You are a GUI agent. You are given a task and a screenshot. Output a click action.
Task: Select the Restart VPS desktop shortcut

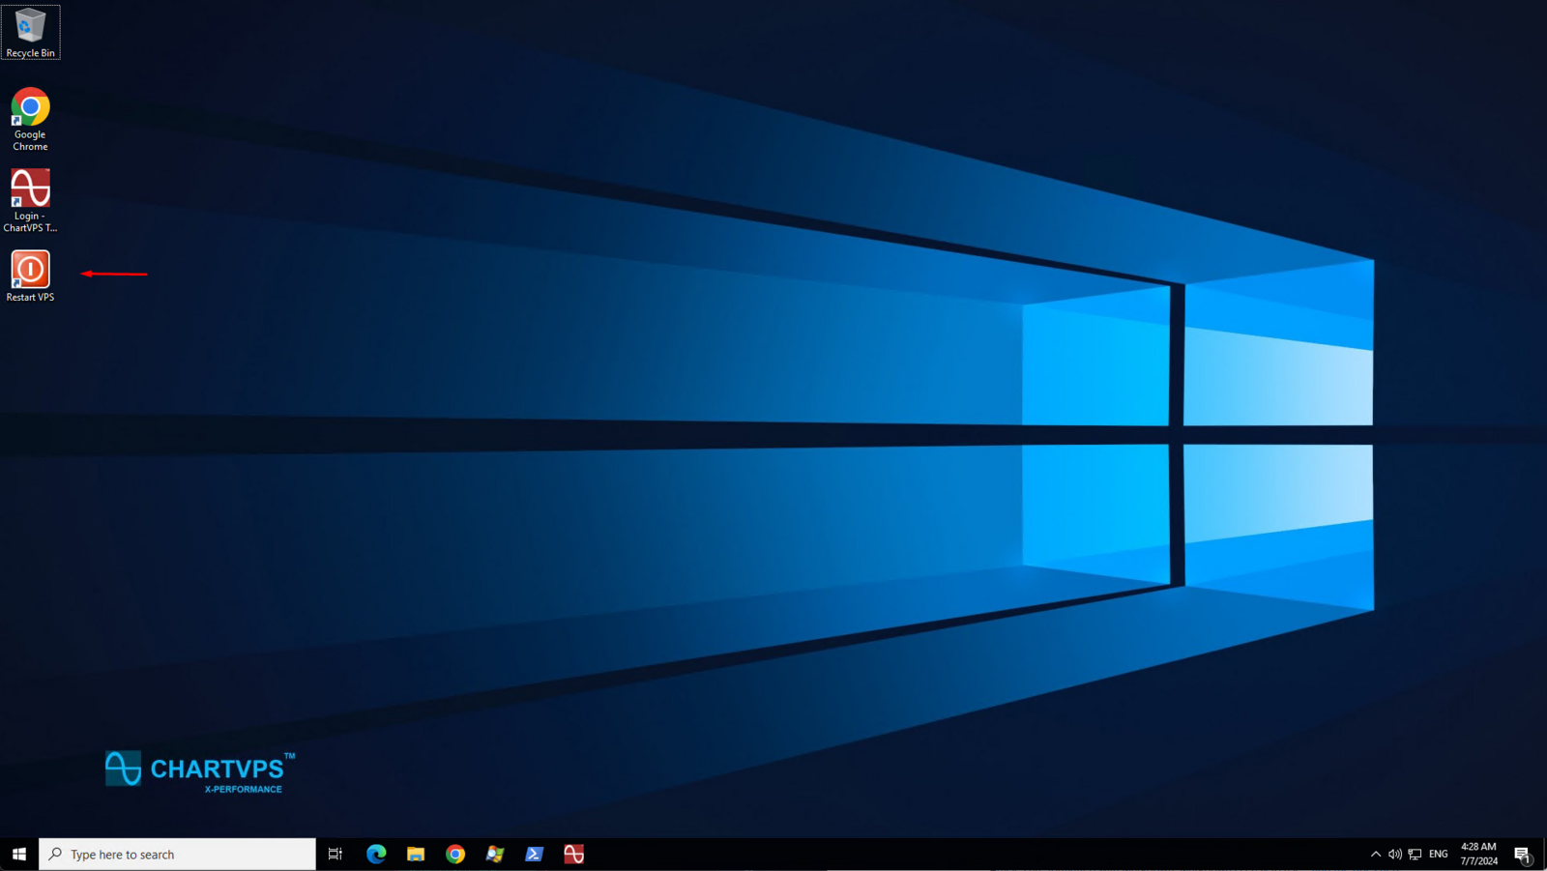point(30,276)
